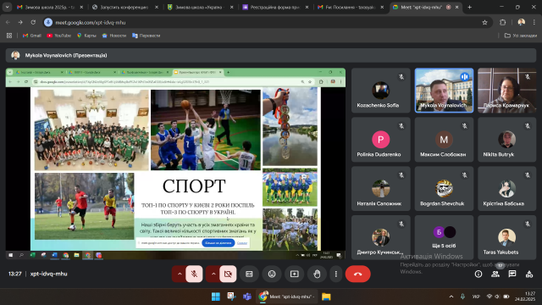Open the Gmail bookmark
Viewport: 542px width, 305px height.
(x=32, y=36)
